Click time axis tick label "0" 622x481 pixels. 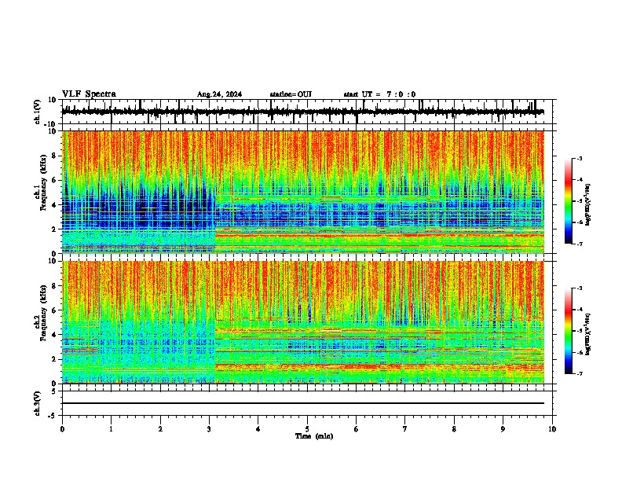[62, 429]
